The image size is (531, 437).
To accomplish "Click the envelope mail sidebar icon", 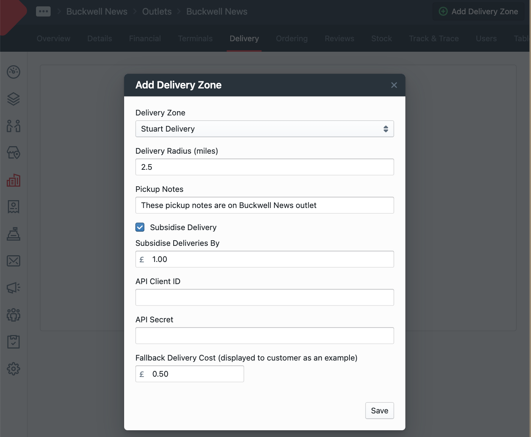I will (13, 261).
